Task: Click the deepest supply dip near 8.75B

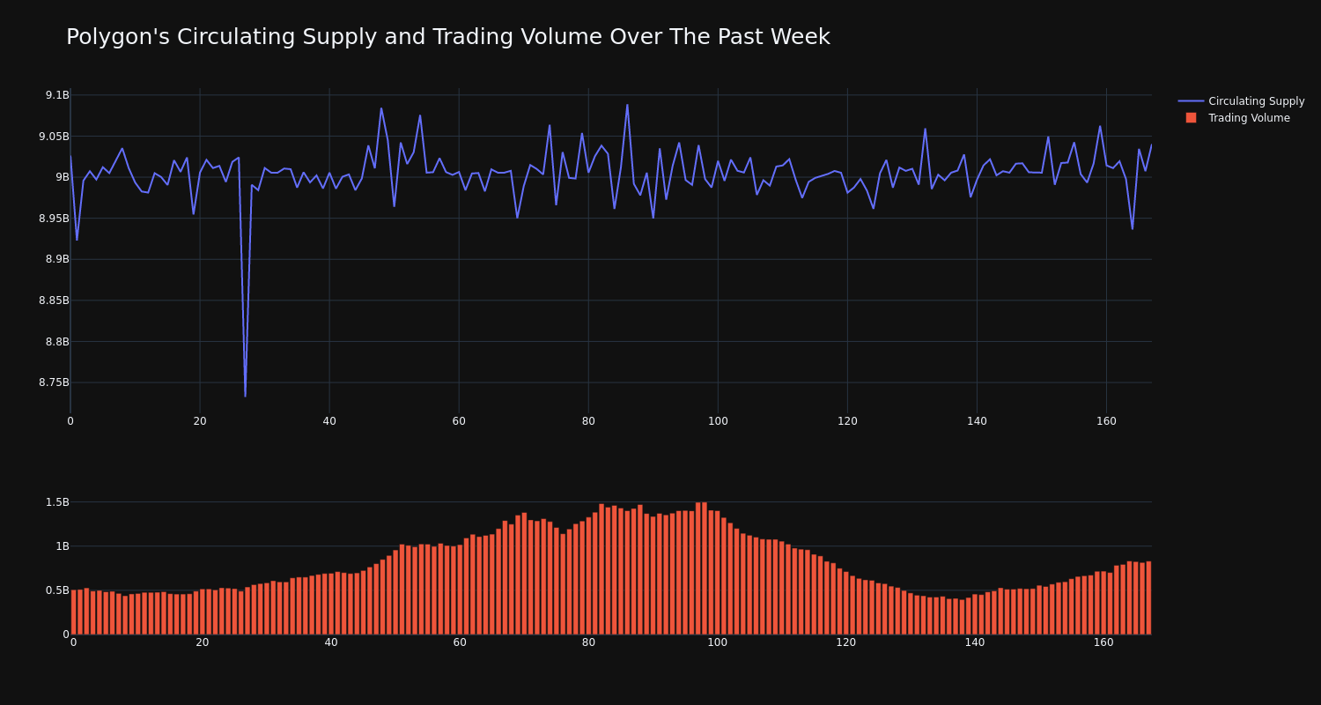Action: pyautogui.click(x=245, y=396)
